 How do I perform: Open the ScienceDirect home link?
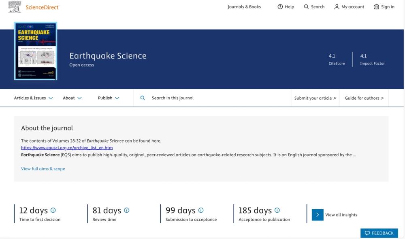tap(43, 7)
